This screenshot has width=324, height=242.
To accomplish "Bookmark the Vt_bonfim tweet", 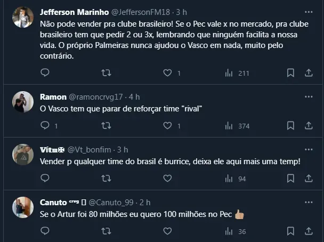I will (290, 179).
